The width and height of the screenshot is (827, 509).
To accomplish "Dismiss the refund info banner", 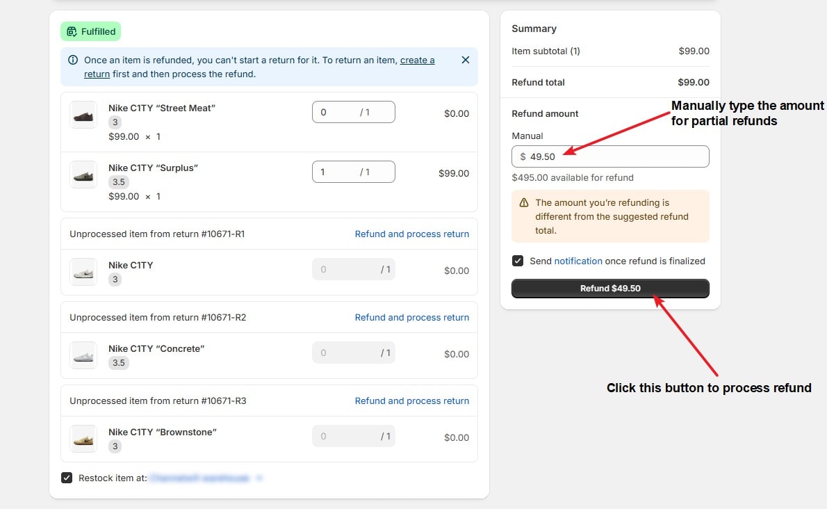I will [x=465, y=60].
